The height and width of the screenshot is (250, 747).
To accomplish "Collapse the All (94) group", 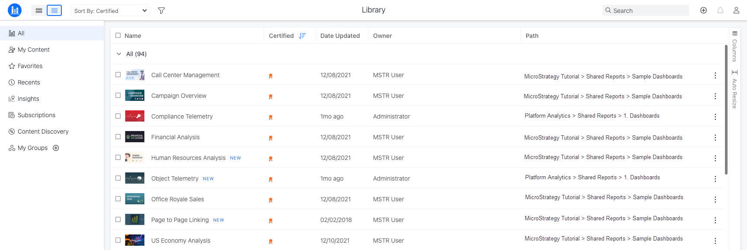I will pyautogui.click(x=119, y=54).
